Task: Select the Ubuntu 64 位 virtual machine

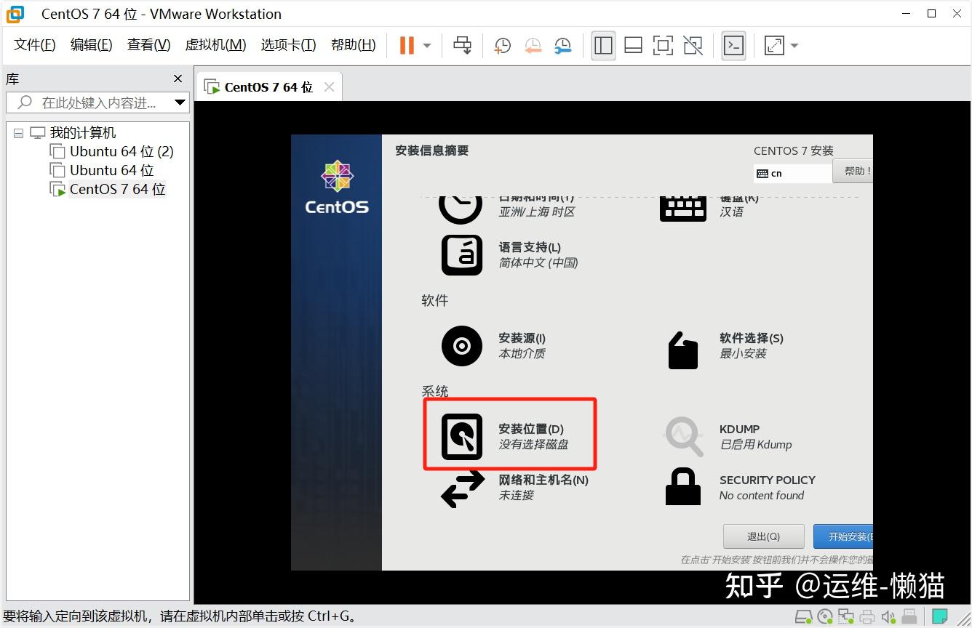Action: tap(112, 171)
